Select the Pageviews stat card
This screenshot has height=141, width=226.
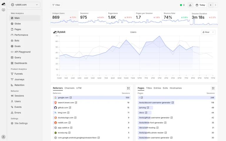[120, 18]
